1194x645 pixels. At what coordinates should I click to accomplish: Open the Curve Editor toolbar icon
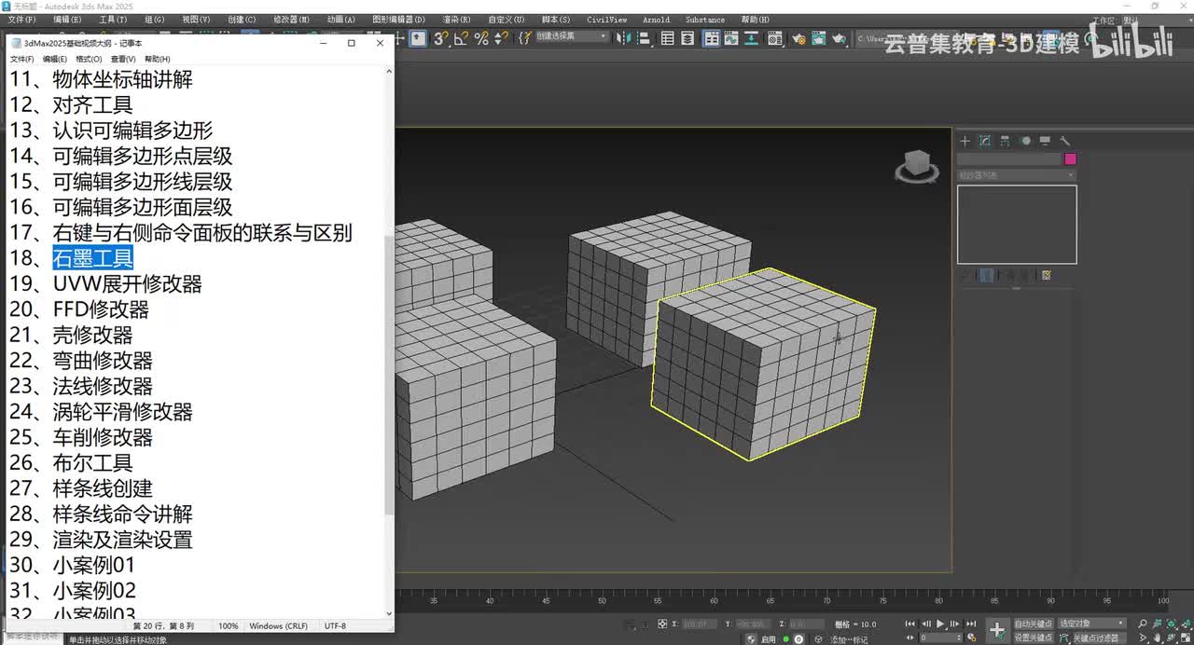[x=731, y=38]
